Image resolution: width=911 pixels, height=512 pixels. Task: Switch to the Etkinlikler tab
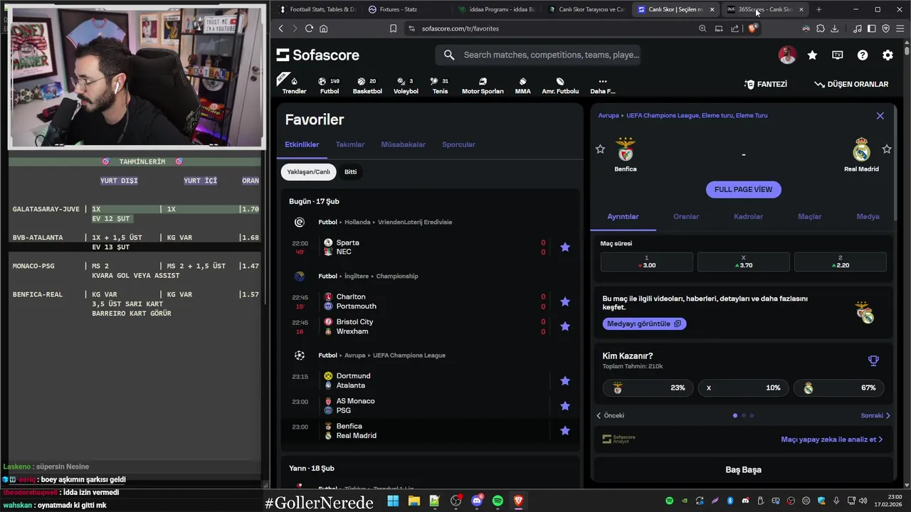[x=302, y=144]
